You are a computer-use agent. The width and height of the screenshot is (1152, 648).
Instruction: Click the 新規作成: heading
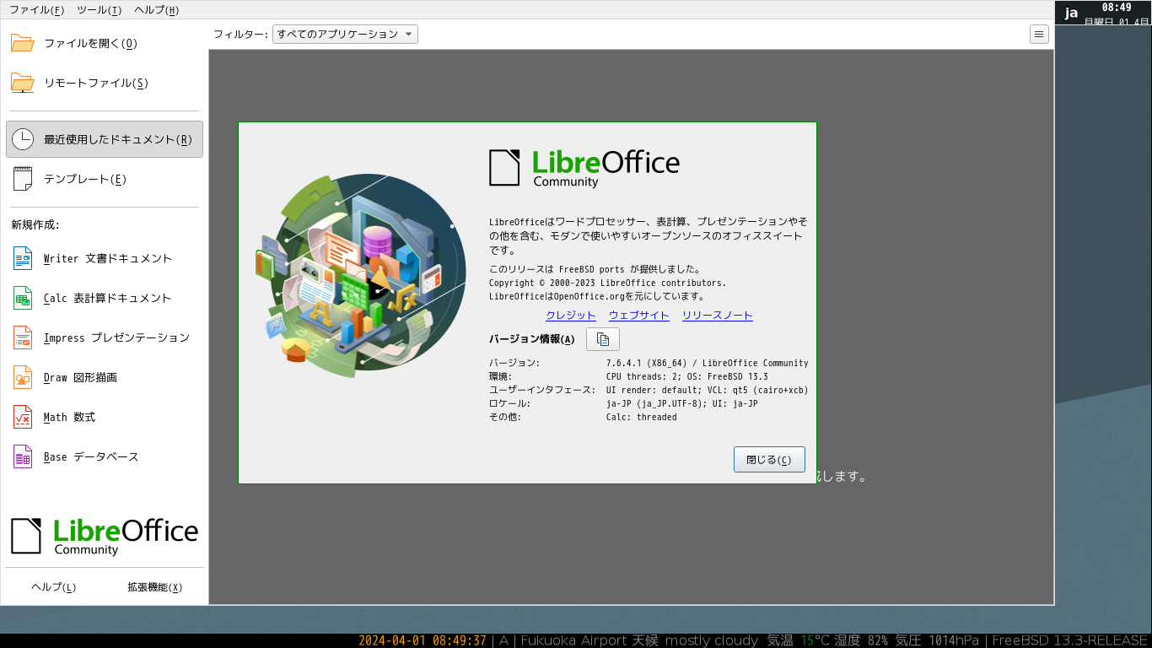pos(35,224)
